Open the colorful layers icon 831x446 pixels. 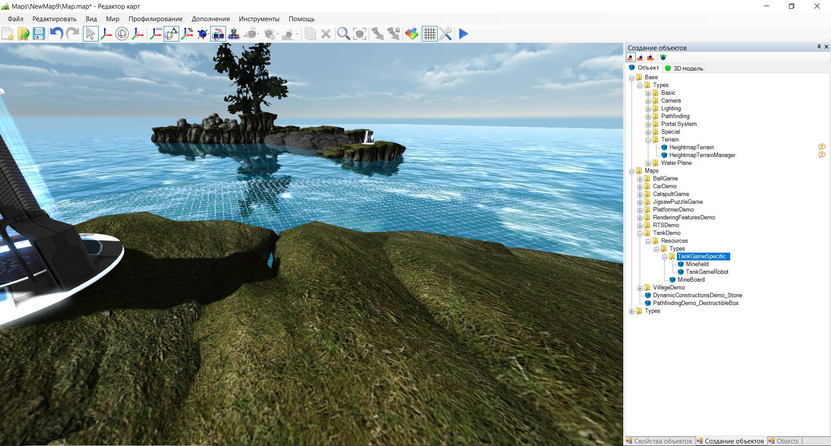point(412,34)
